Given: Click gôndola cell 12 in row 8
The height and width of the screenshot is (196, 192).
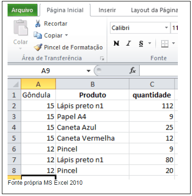Looking at the screenshot, I should (38, 171).
